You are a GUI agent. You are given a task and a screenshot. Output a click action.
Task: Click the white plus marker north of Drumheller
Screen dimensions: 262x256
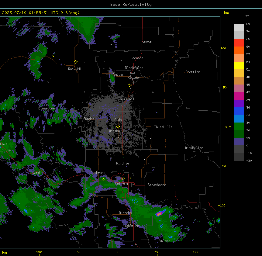[186, 114]
